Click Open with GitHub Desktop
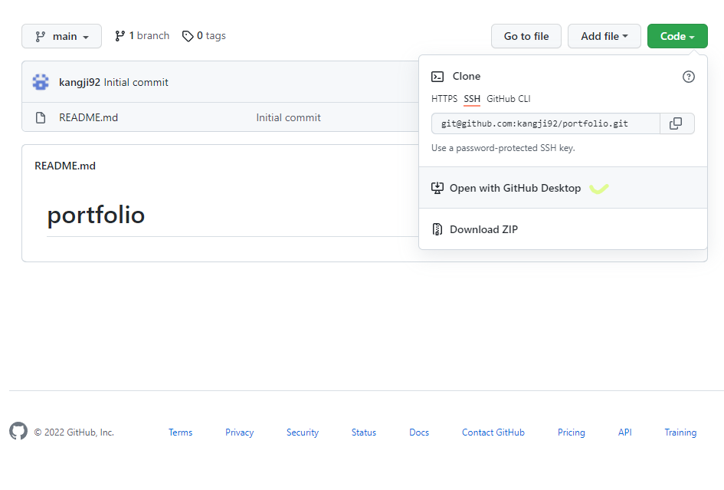The height and width of the screenshot is (490, 724). coord(563,188)
